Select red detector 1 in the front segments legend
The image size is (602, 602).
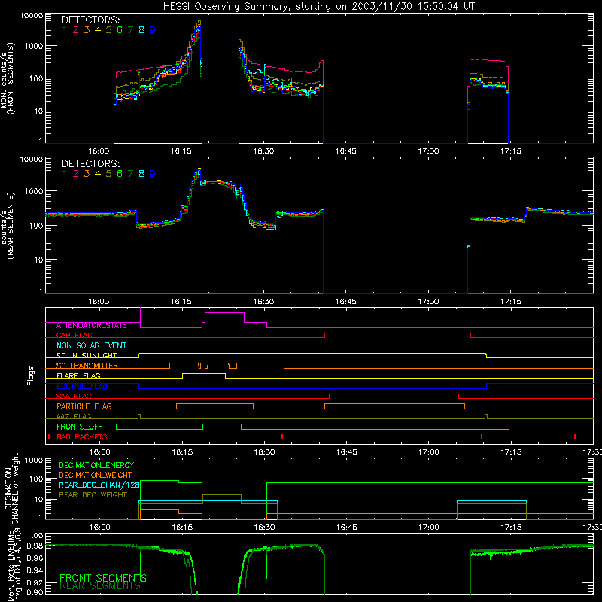65,29
